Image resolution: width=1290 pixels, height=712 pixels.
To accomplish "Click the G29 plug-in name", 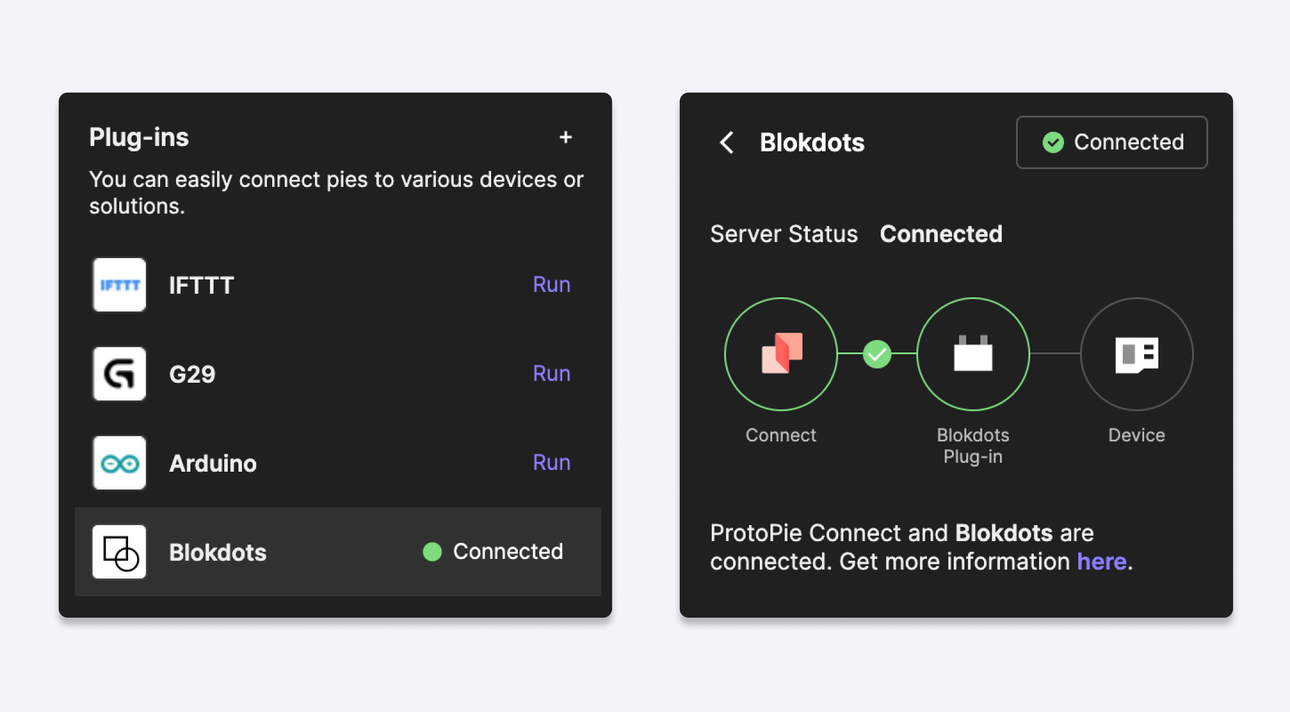I will pos(192,374).
